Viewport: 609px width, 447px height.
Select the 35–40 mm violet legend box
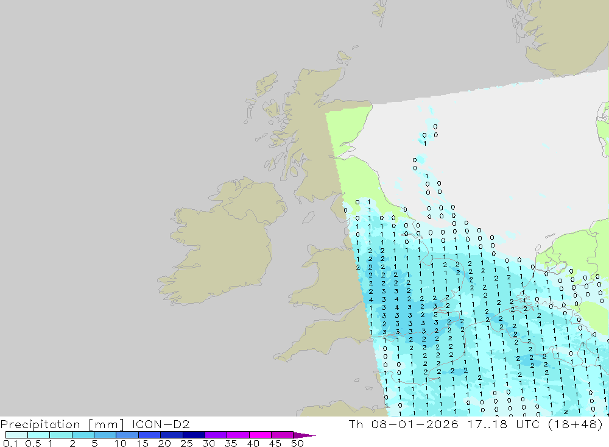point(238,435)
